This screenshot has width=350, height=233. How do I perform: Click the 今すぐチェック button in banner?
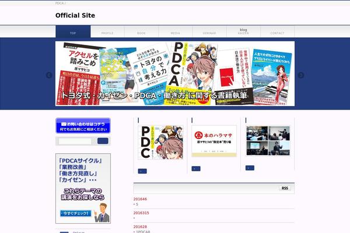click(x=76, y=213)
